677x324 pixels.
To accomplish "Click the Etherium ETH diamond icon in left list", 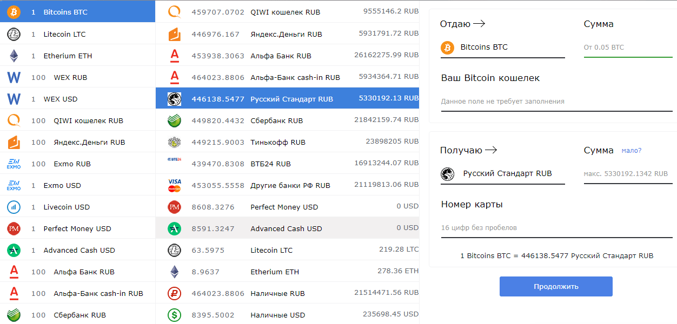I will (14, 56).
